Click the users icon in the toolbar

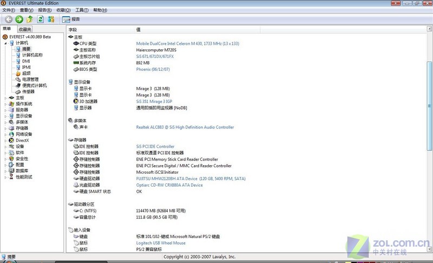click(x=51, y=19)
